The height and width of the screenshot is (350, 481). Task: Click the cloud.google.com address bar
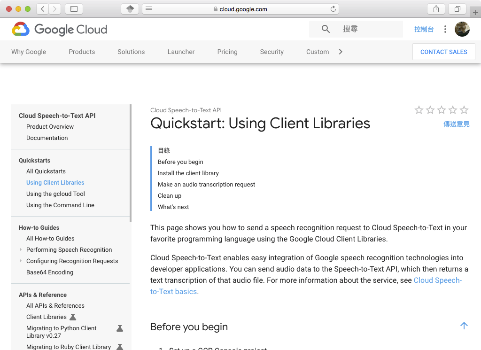(x=240, y=9)
